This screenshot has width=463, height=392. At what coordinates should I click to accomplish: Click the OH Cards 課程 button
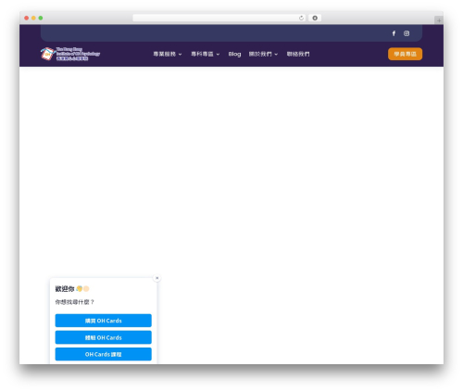pos(104,354)
